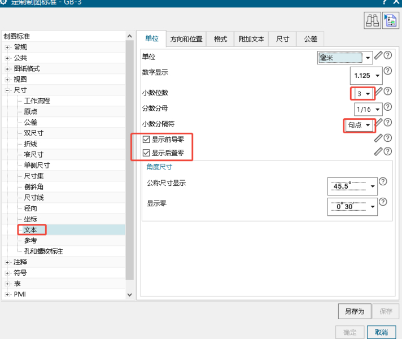Switch to the 单位 tab

point(151,38)
